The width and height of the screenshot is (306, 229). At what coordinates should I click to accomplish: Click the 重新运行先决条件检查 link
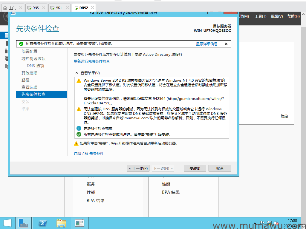pyautogui.click(x=92, y=61)
